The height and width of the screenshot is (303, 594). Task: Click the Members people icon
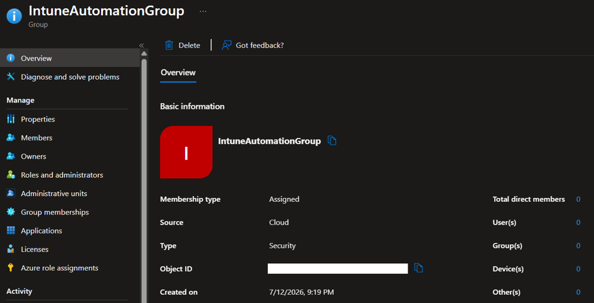pos(11,138)
